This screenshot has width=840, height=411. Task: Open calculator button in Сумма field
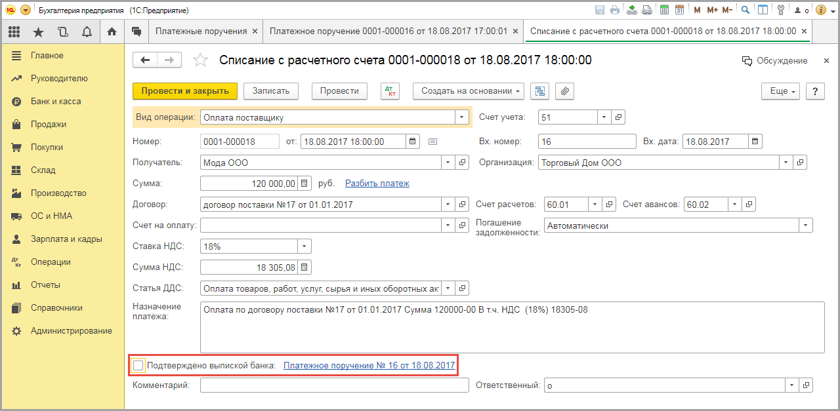[304, 184]
